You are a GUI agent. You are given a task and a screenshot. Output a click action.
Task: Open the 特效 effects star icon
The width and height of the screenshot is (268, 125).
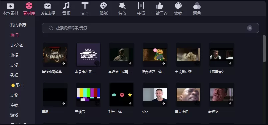(x=122, y=6)
